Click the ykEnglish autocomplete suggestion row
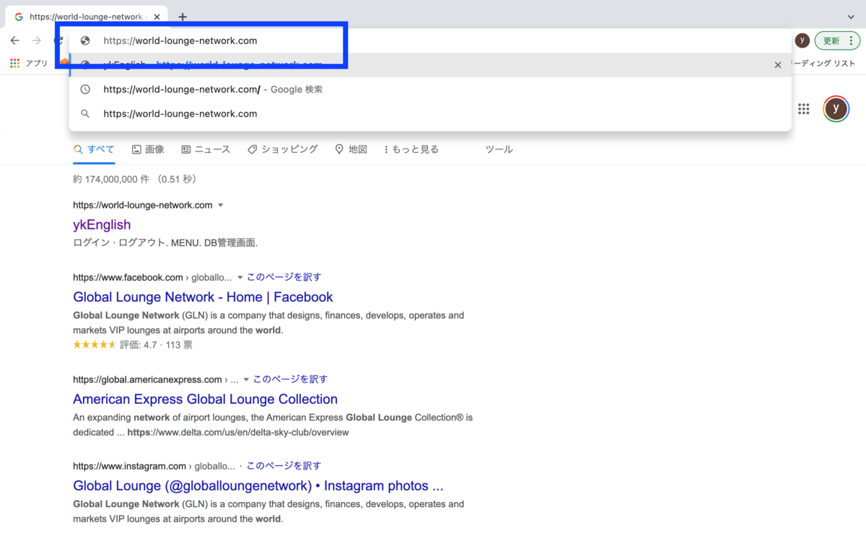 click(x=430, y=65)
